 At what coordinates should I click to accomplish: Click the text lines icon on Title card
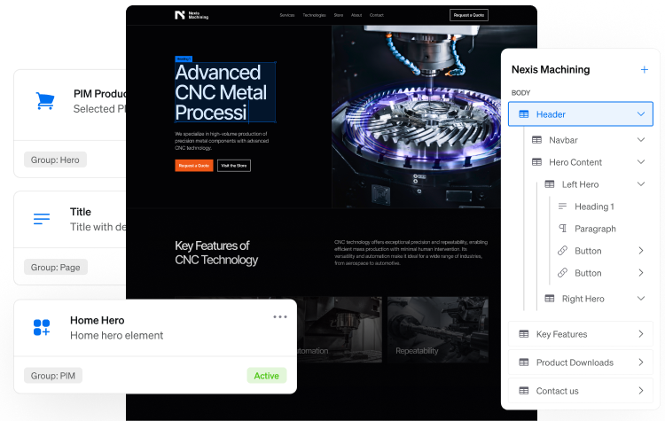[x=42, y=219]
